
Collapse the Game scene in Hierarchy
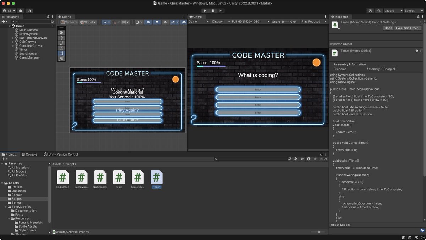coord(10,26)
